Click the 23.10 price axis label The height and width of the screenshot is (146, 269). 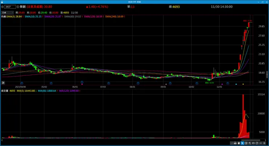click(x=261, y=54)
